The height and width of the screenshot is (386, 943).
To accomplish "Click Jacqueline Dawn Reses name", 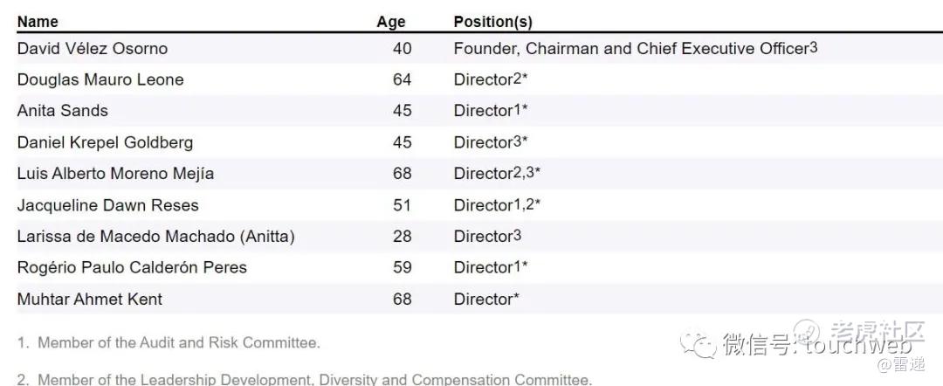I will click(x=107, y=205).
